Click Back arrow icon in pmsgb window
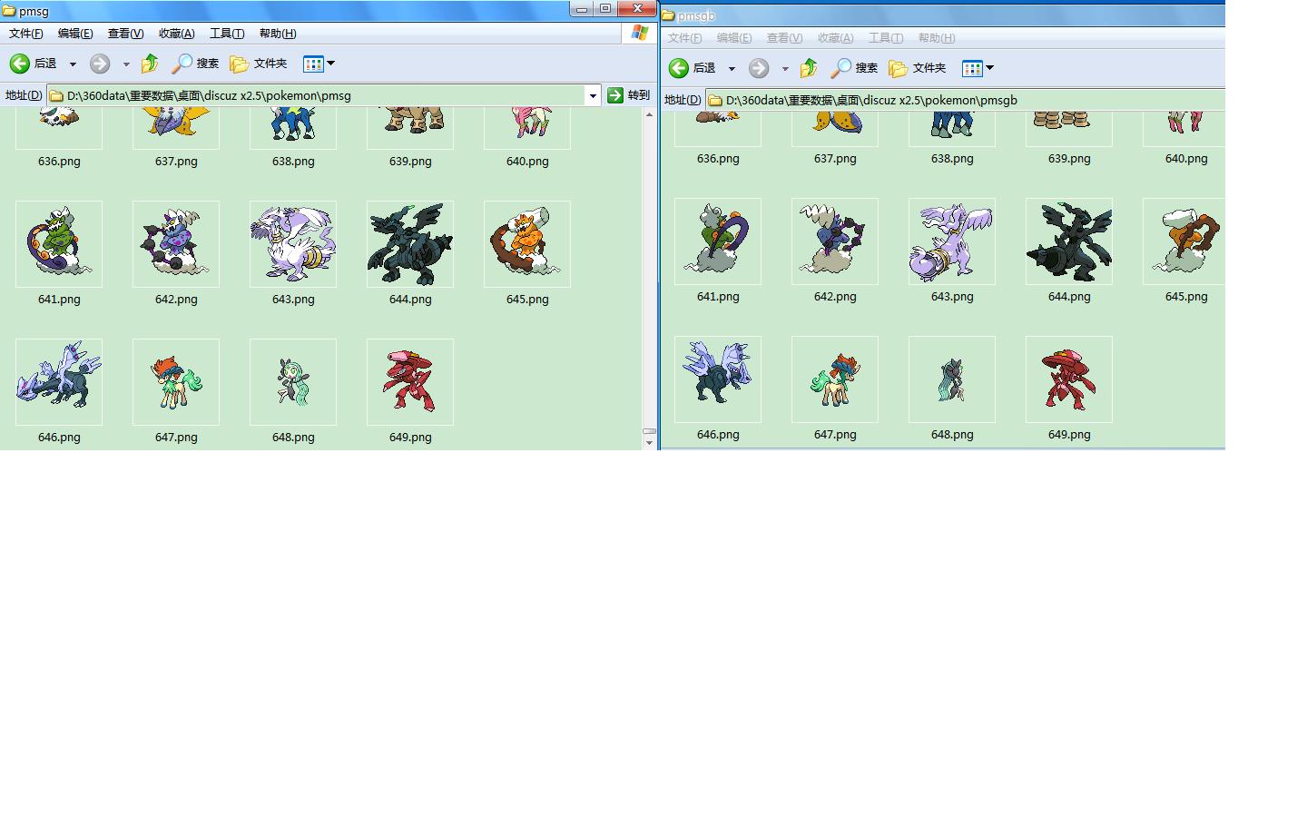Screen dimensions: 1307x817 [x=679, y=68]
